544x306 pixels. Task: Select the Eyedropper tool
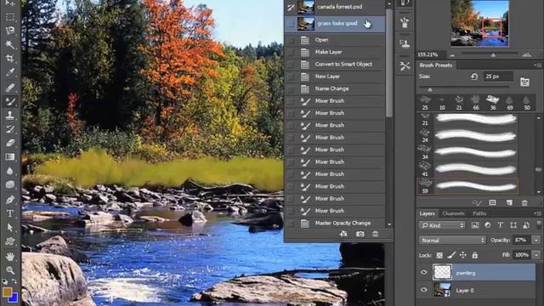pos(10,72)
